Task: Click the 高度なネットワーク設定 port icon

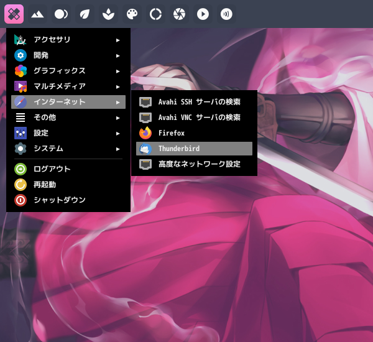Action: (x=145, y=164)
